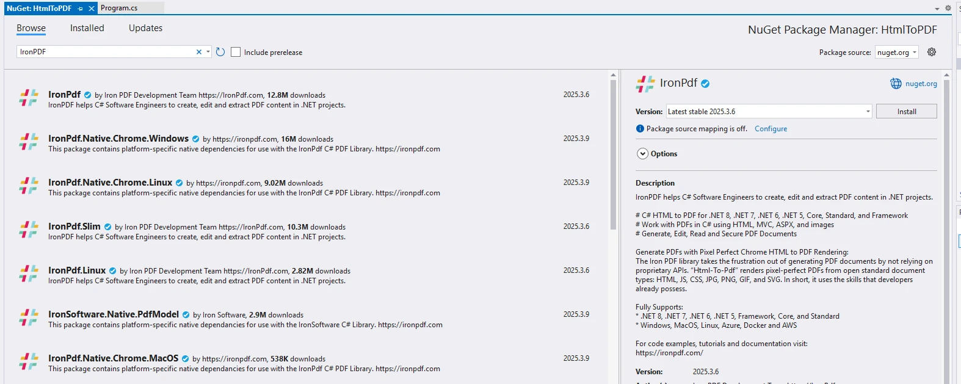Click the IronPdf.Slim package logo
961x384 pixels.
pos(28,230)
